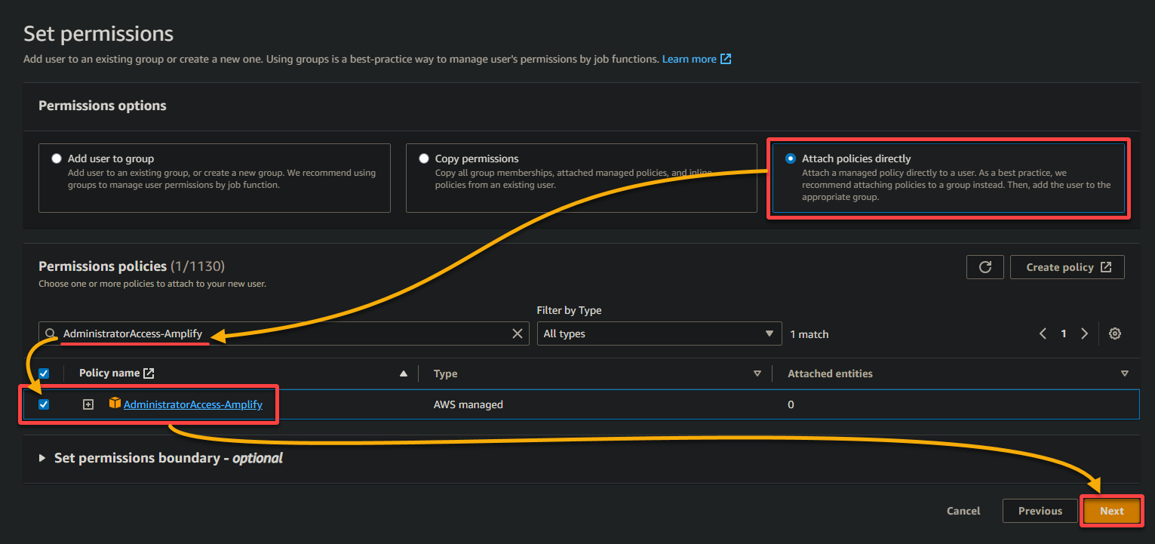Select Add user to group option
Image resolution: width=1155 pixels, height=544 pixels.
click(57, 159)
